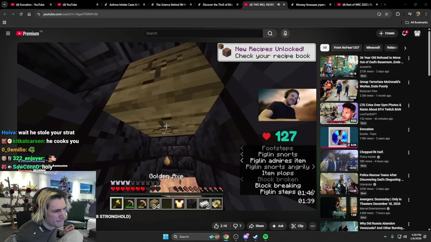Screen dimensions: 431x242
Task: Click the YouTube search magnifier button
Action: pos(270,33)
